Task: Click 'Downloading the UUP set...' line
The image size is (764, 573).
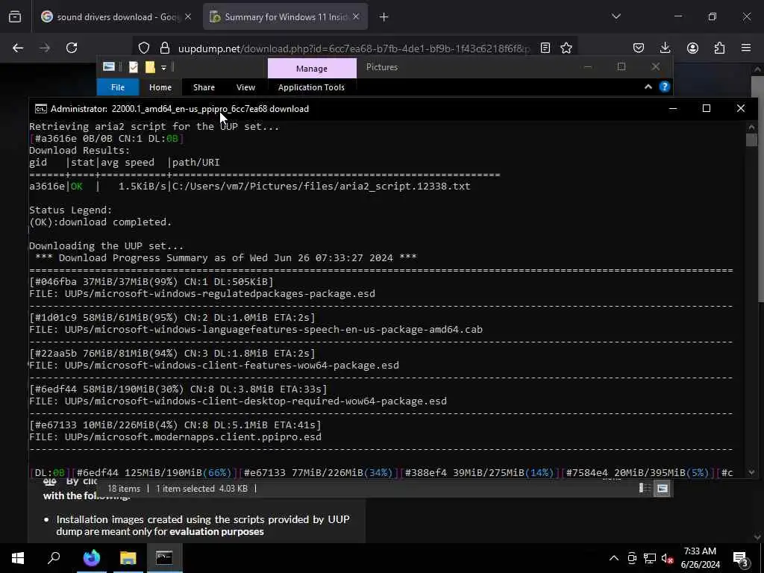Action: [x=106, y=245]
